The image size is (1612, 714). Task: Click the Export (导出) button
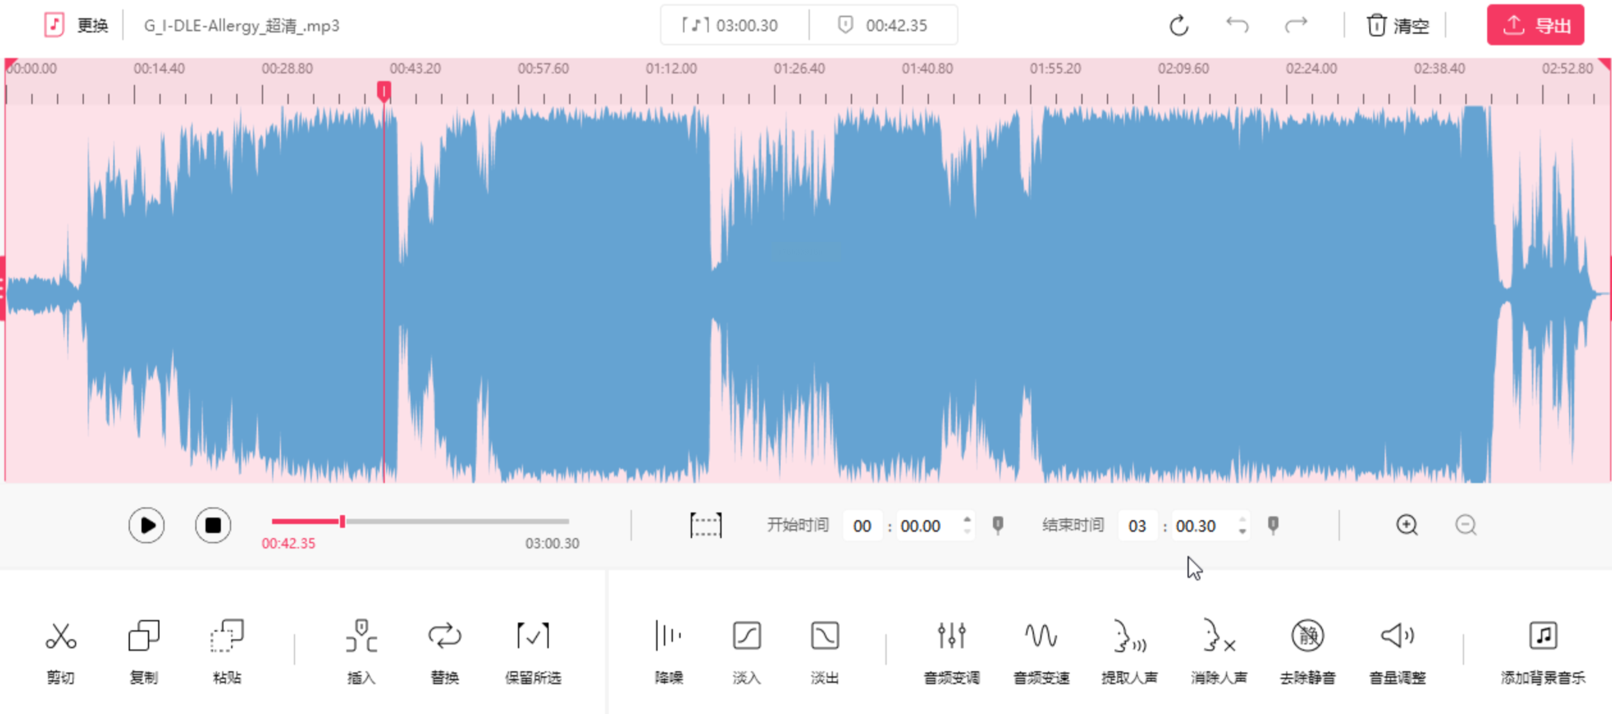[1535, 26]
